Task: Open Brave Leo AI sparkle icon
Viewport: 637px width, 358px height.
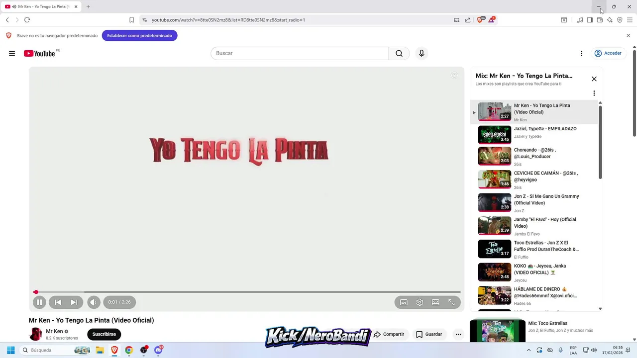Action: [x=610, y=20]
